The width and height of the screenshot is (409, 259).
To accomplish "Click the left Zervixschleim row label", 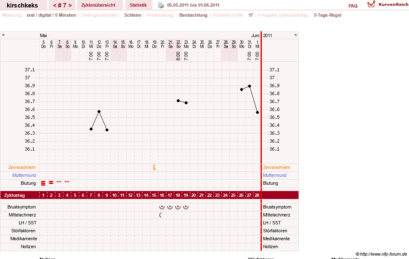I will [x=22, y=167].
